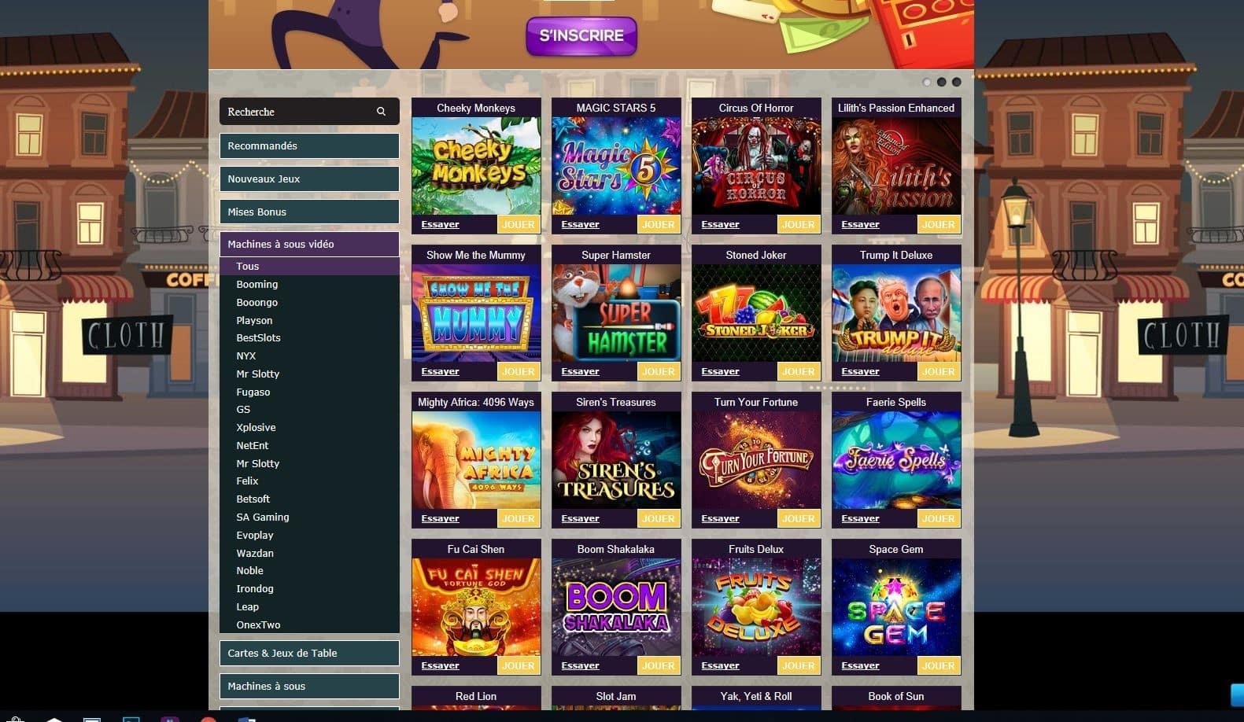1244x722 pixels.
Task: Open the Recommandés menu item
Action: [x=309, y=146]
